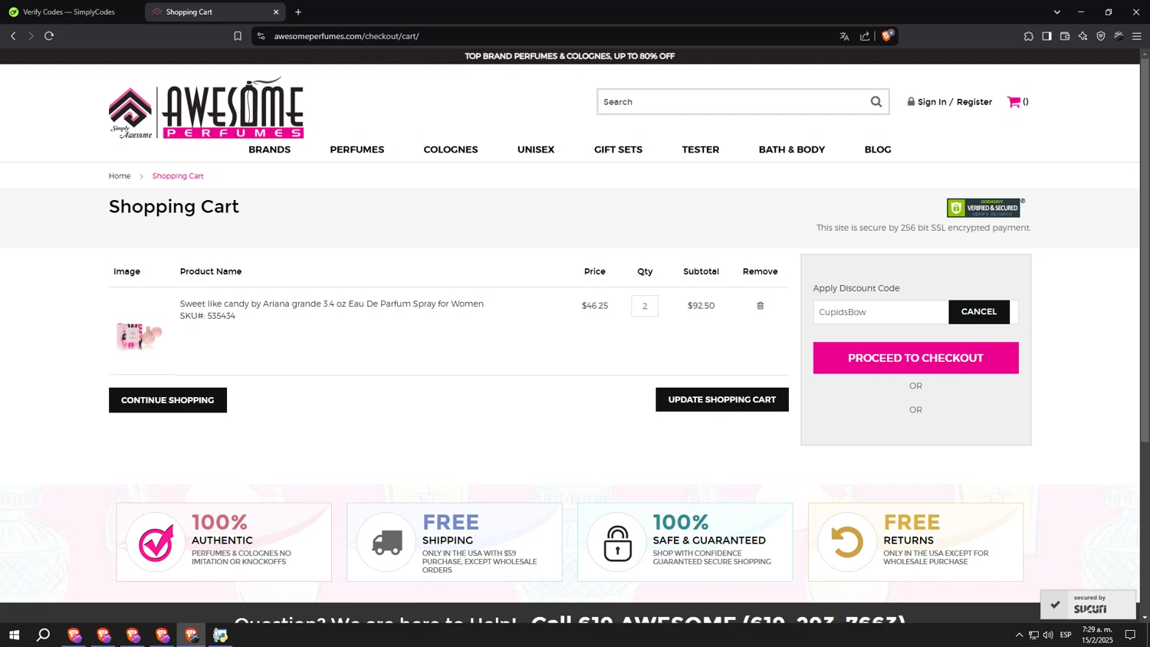Open browser hamburger menu

[x=1137, y=36]
